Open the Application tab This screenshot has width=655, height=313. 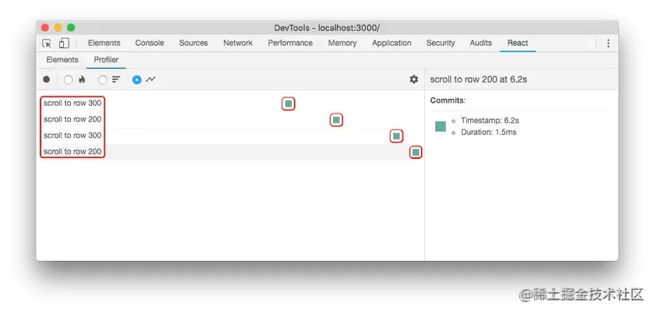[391, 43]
